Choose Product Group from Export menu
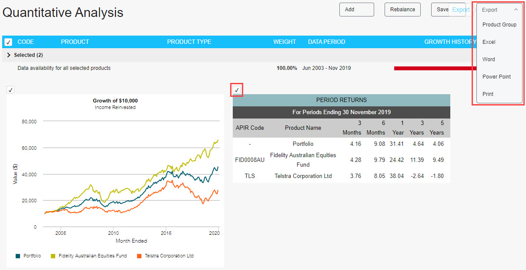The image size is (526, 270). [x=499, y=25]
